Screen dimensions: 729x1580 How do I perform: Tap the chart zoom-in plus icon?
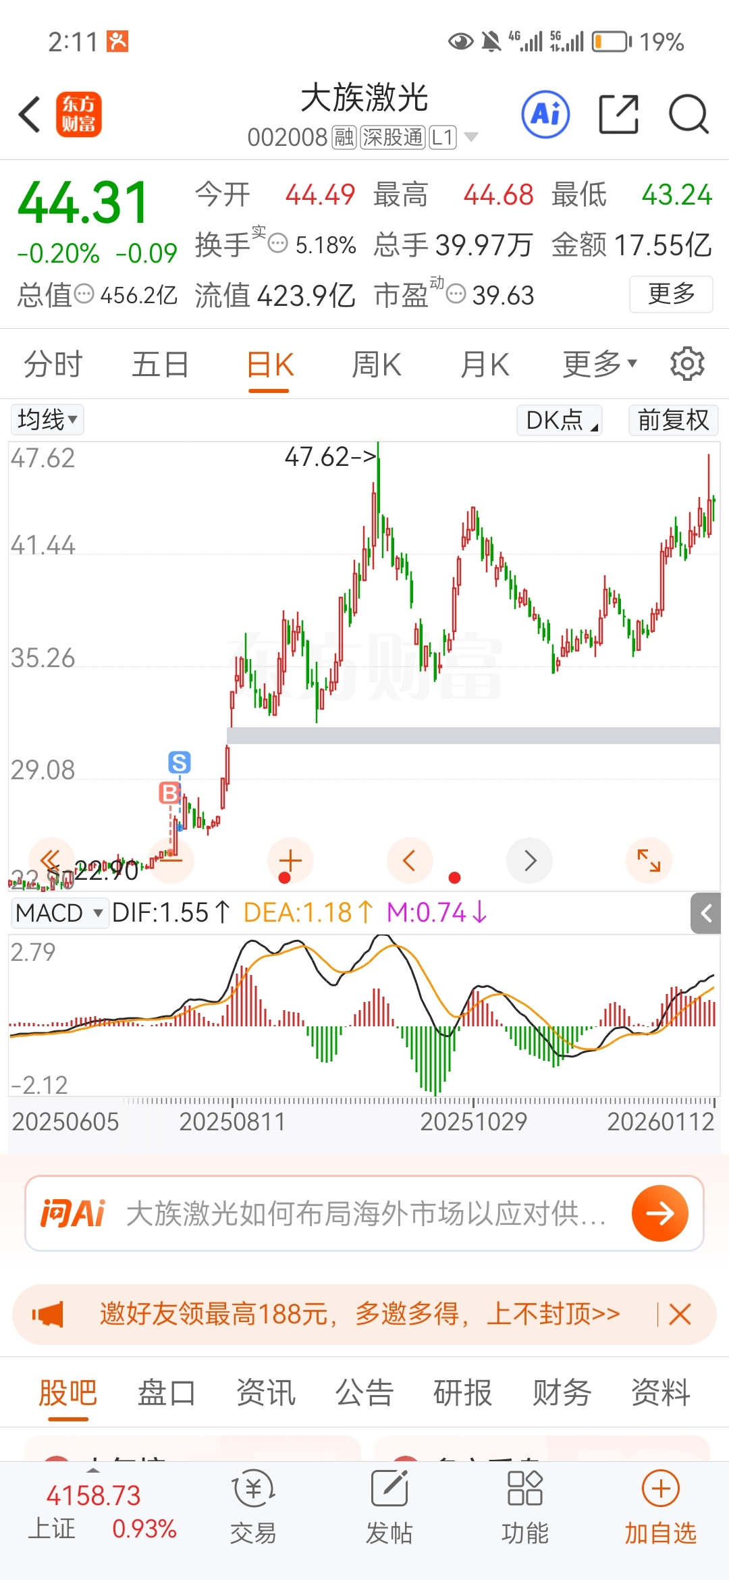290,861
